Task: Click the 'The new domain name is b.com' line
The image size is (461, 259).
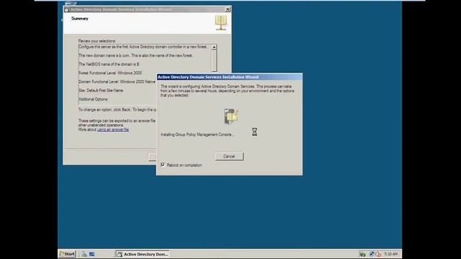Action: pyautogui.click(x=135, y=55)
